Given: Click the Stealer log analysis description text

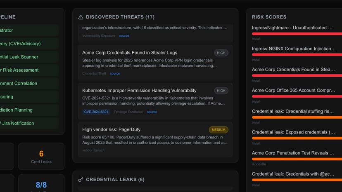Looking at the screenshot, I should click(150, 63).
